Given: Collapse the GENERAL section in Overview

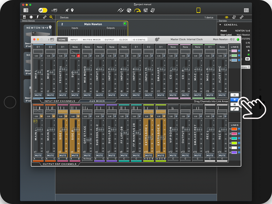Looking at the screenshot, I should (x=220, y=25).
